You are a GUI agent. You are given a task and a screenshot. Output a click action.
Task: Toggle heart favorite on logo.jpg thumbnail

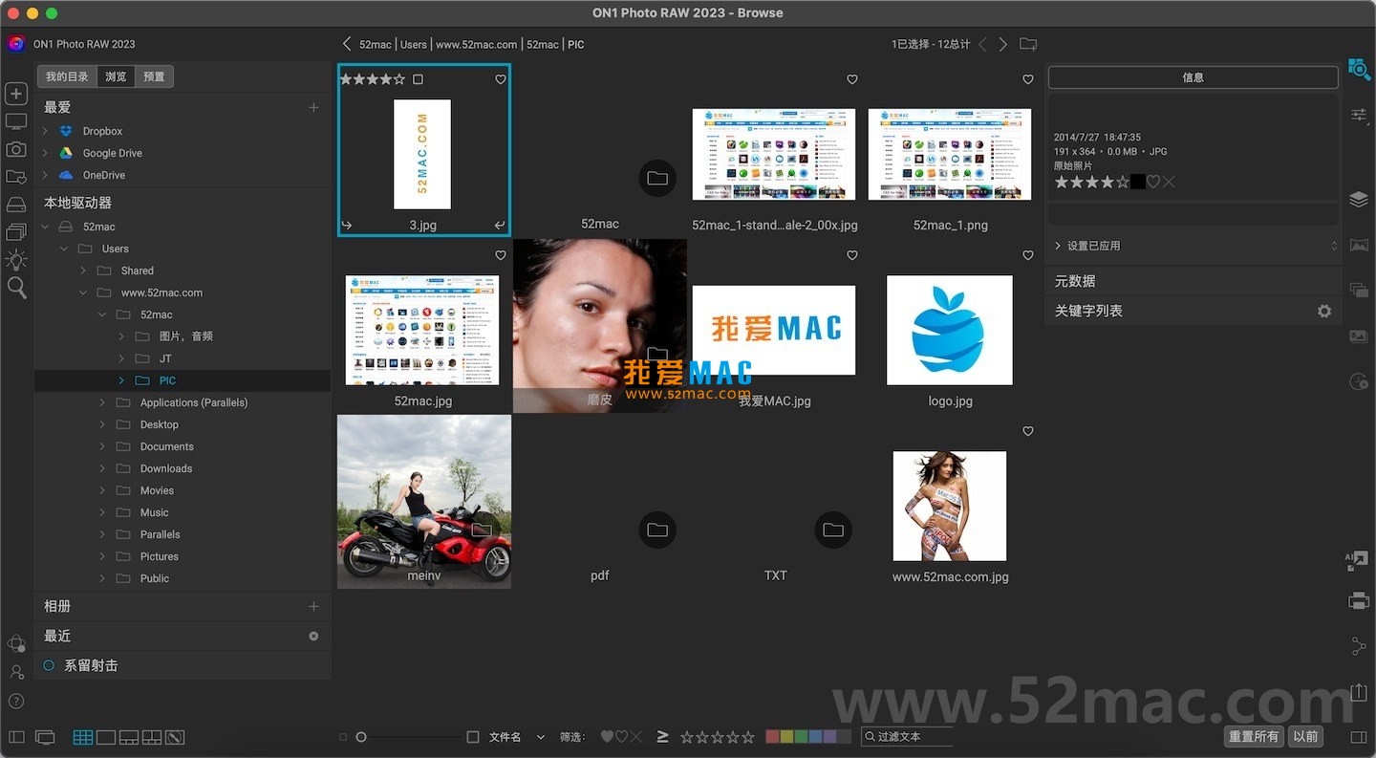[1028, 255]
